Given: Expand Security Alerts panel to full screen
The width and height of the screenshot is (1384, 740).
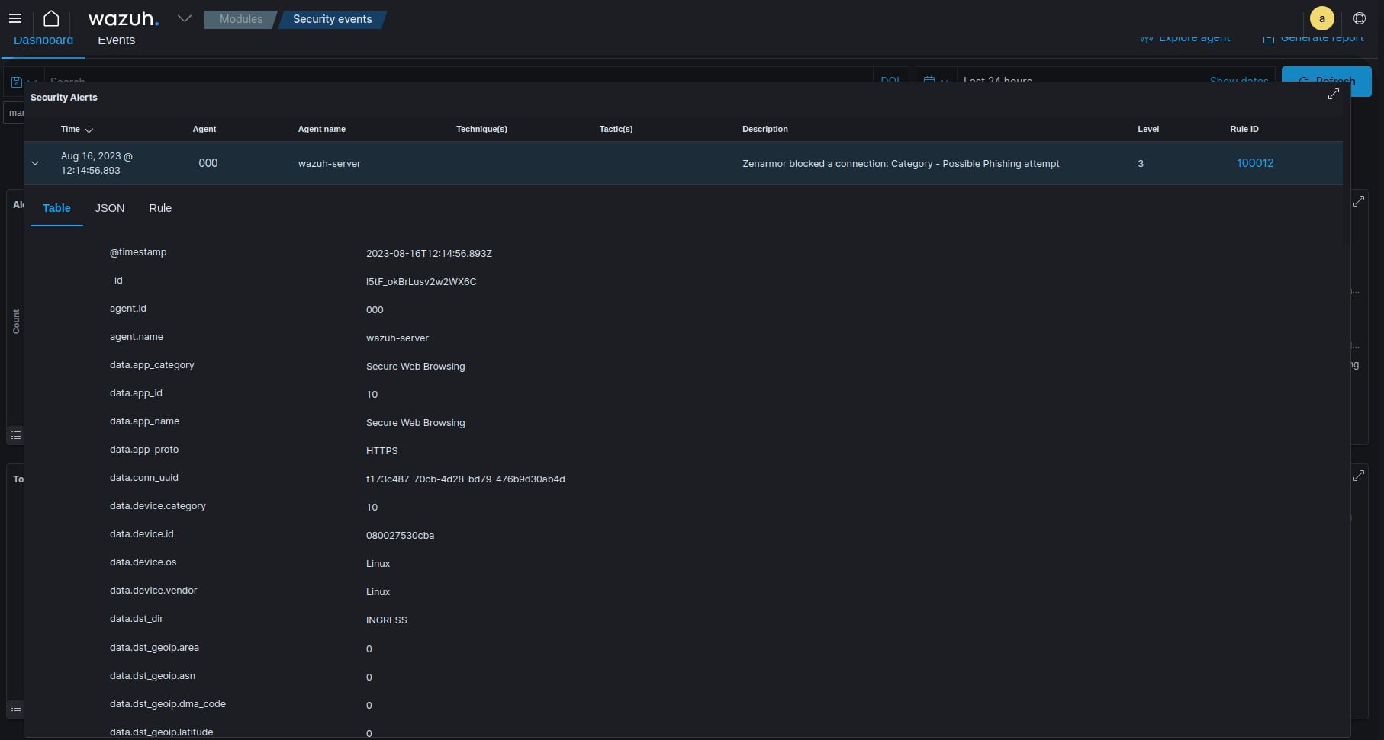Looking at the screenshot, I should [1333, 94].
